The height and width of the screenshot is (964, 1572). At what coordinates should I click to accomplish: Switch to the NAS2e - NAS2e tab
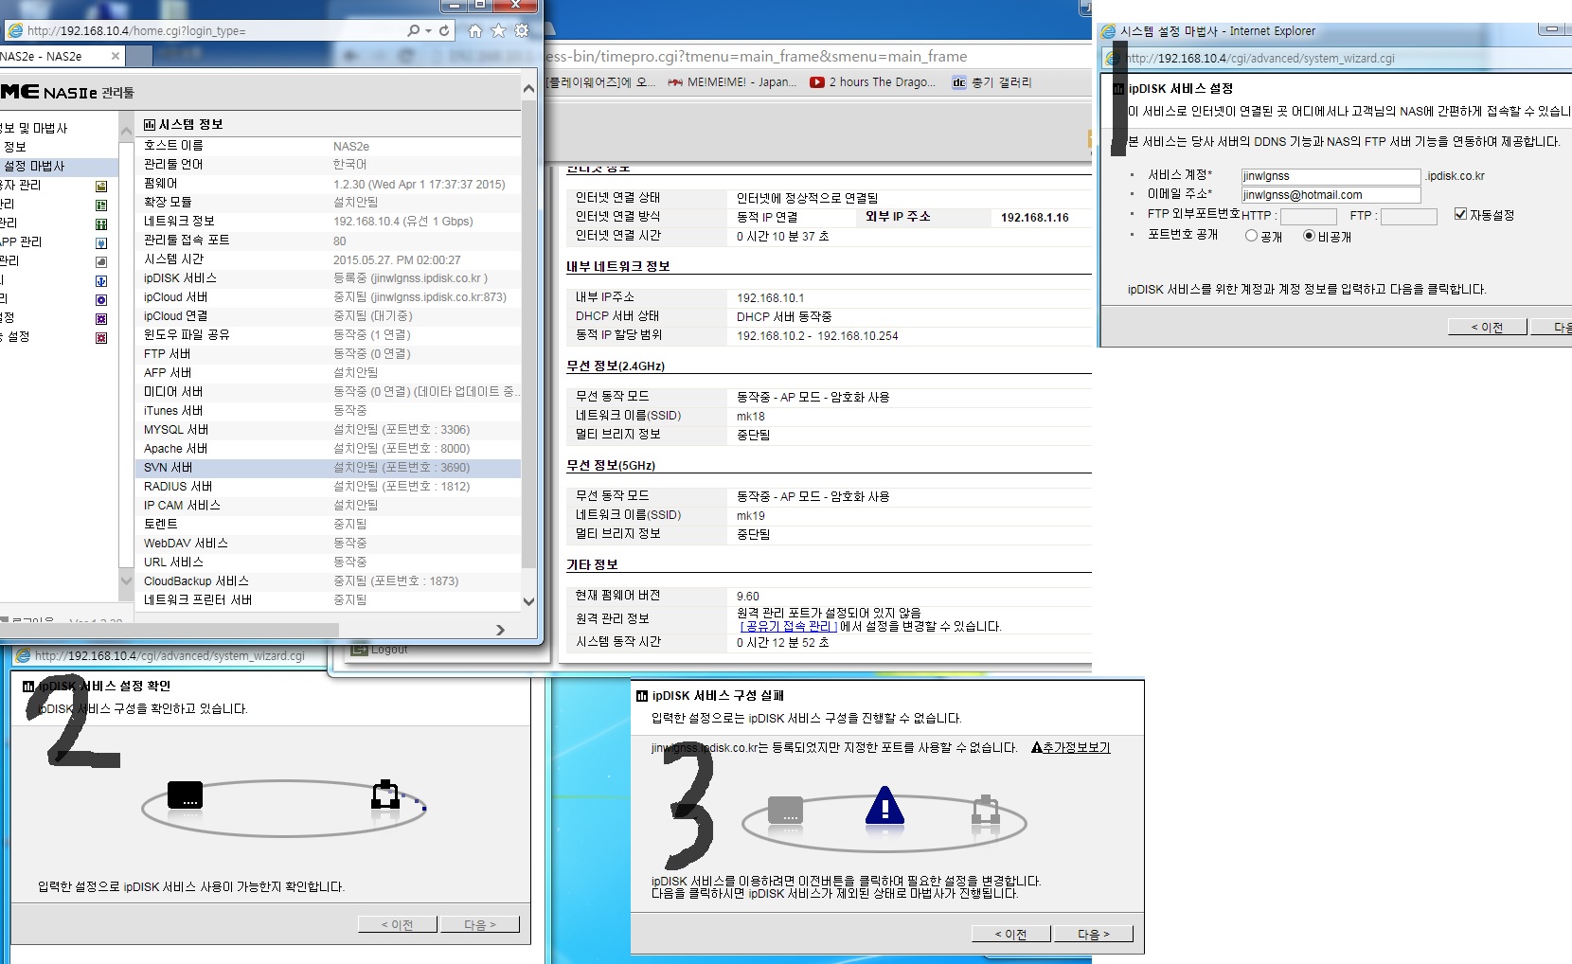[57, 56]
